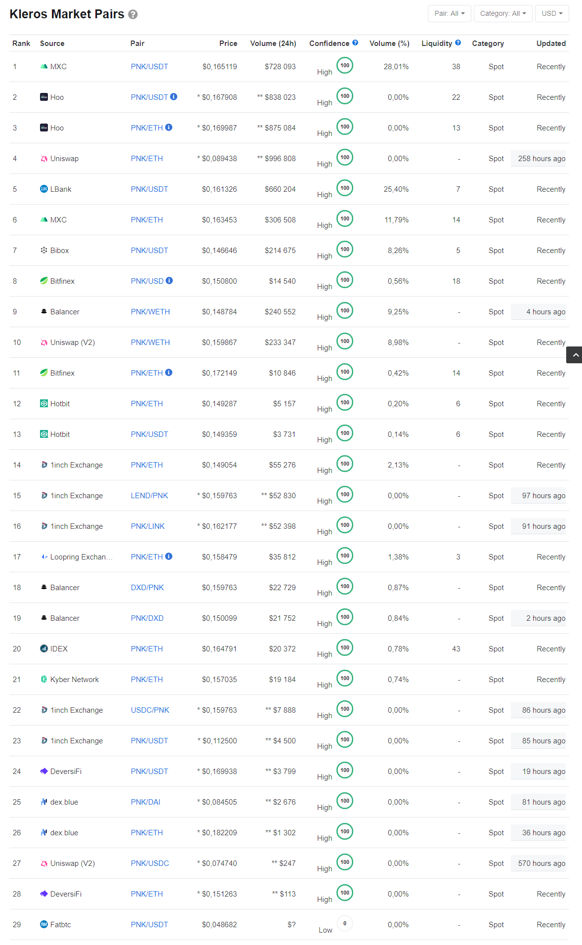Open the Liquidity column info icon
The image size is (582, 945).
[458, 43]
